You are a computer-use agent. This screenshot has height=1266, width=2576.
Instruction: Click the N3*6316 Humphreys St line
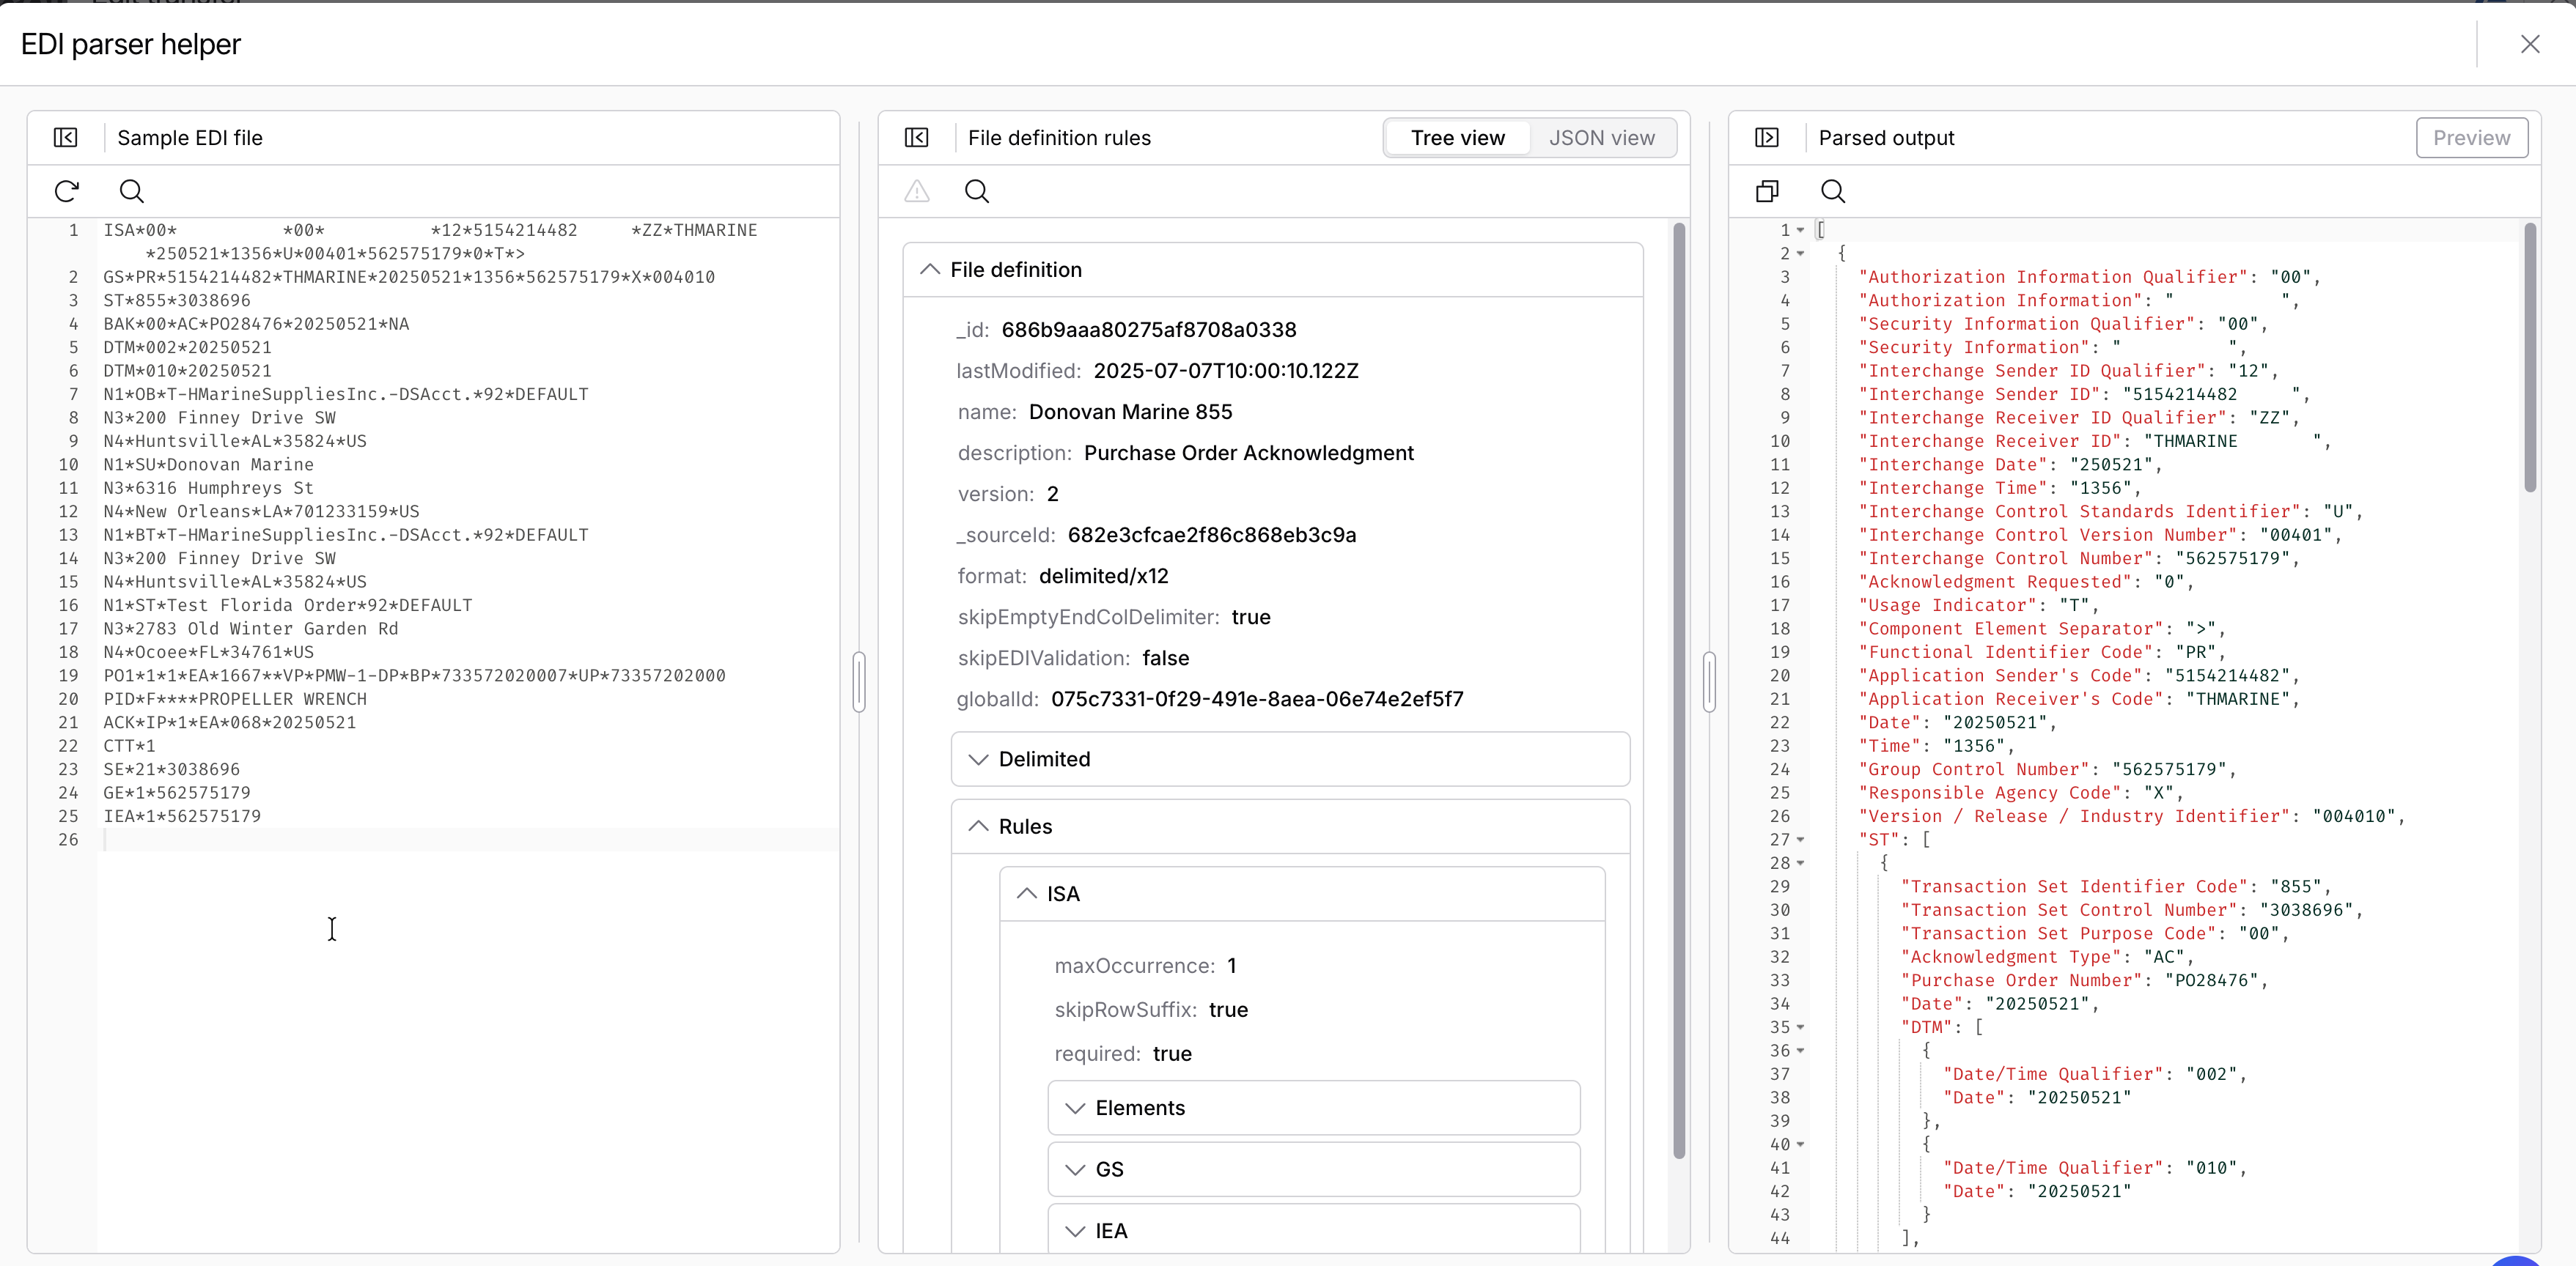click(x=208, y=489)
